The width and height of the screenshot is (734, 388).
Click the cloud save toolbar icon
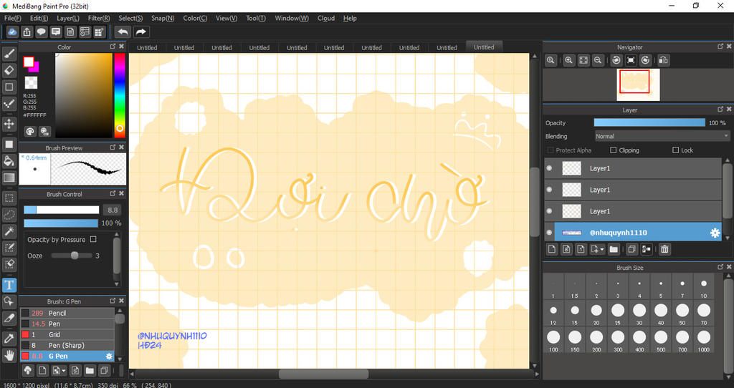click(12, 31)
